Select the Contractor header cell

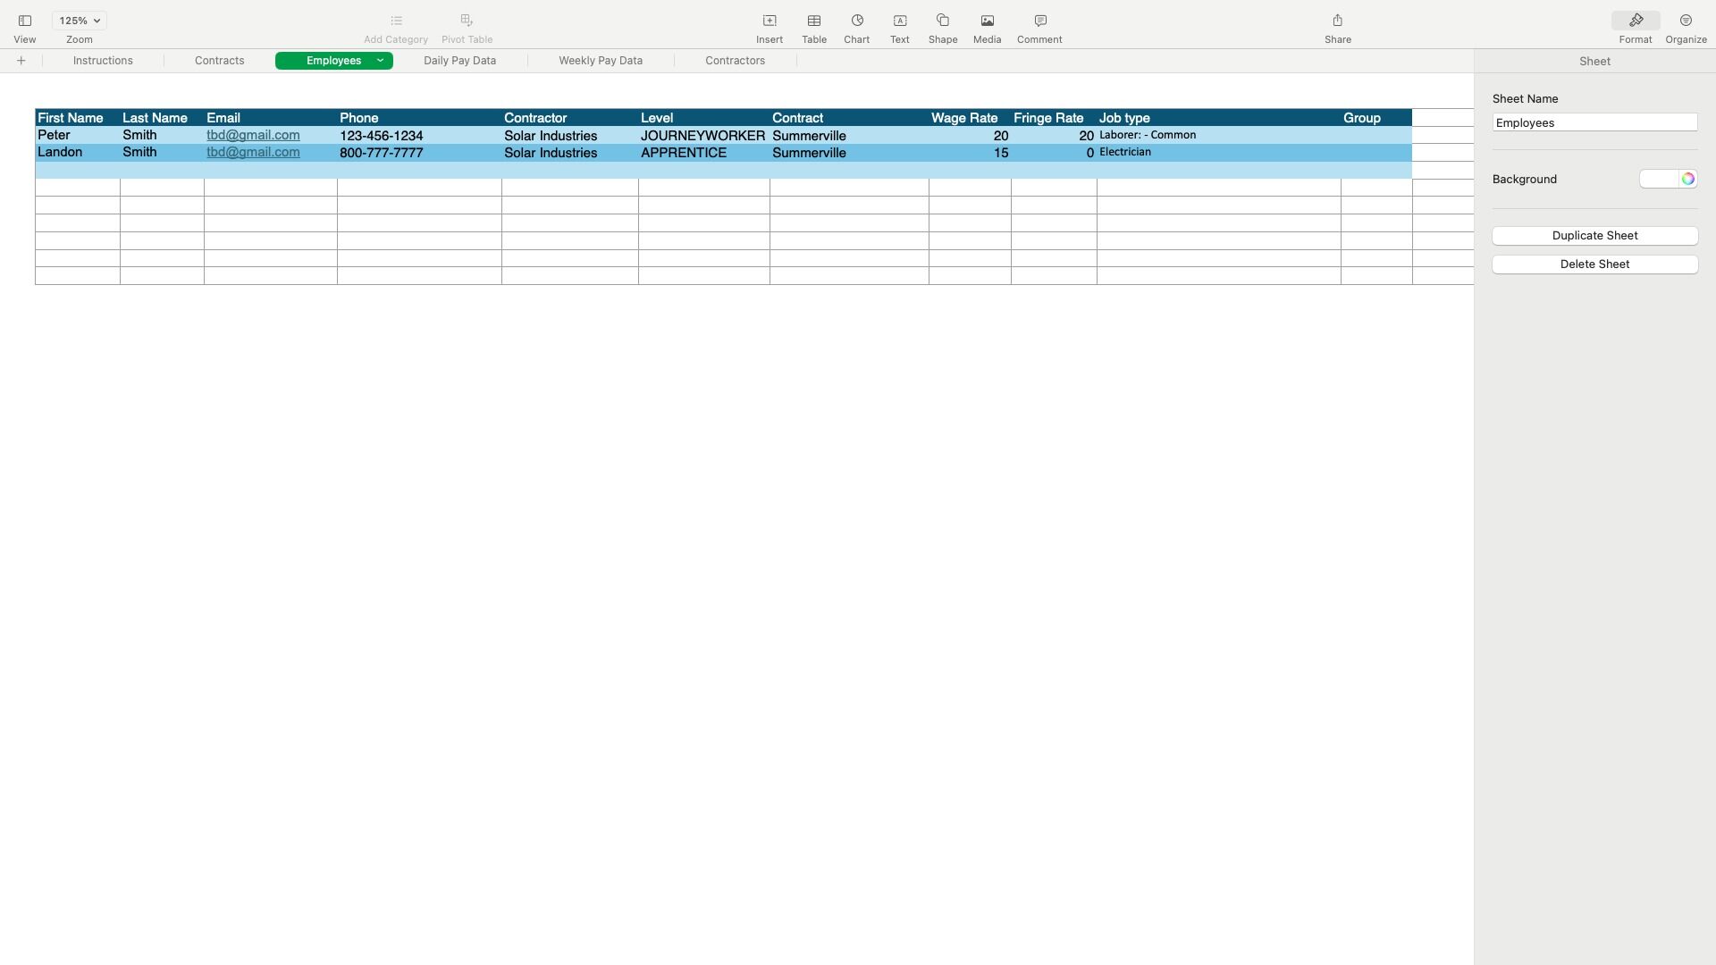[x=570, y=118]
